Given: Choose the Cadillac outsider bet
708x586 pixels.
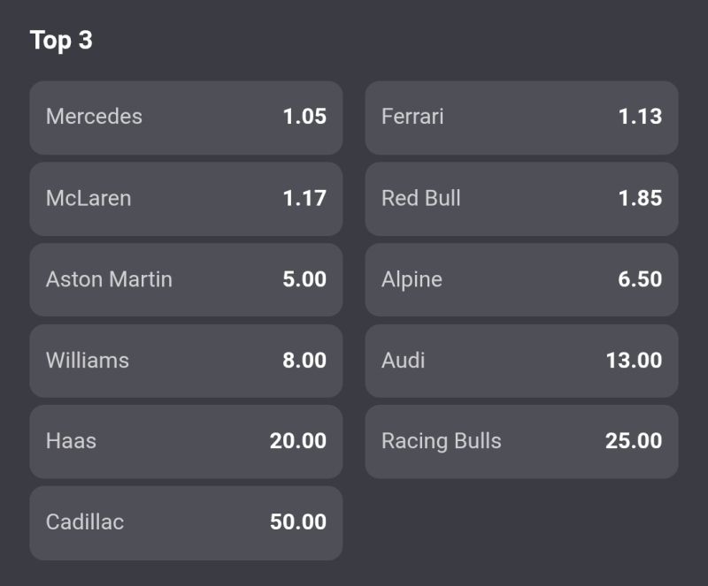Looking at the screenshot, I should (x=186, y=522).
